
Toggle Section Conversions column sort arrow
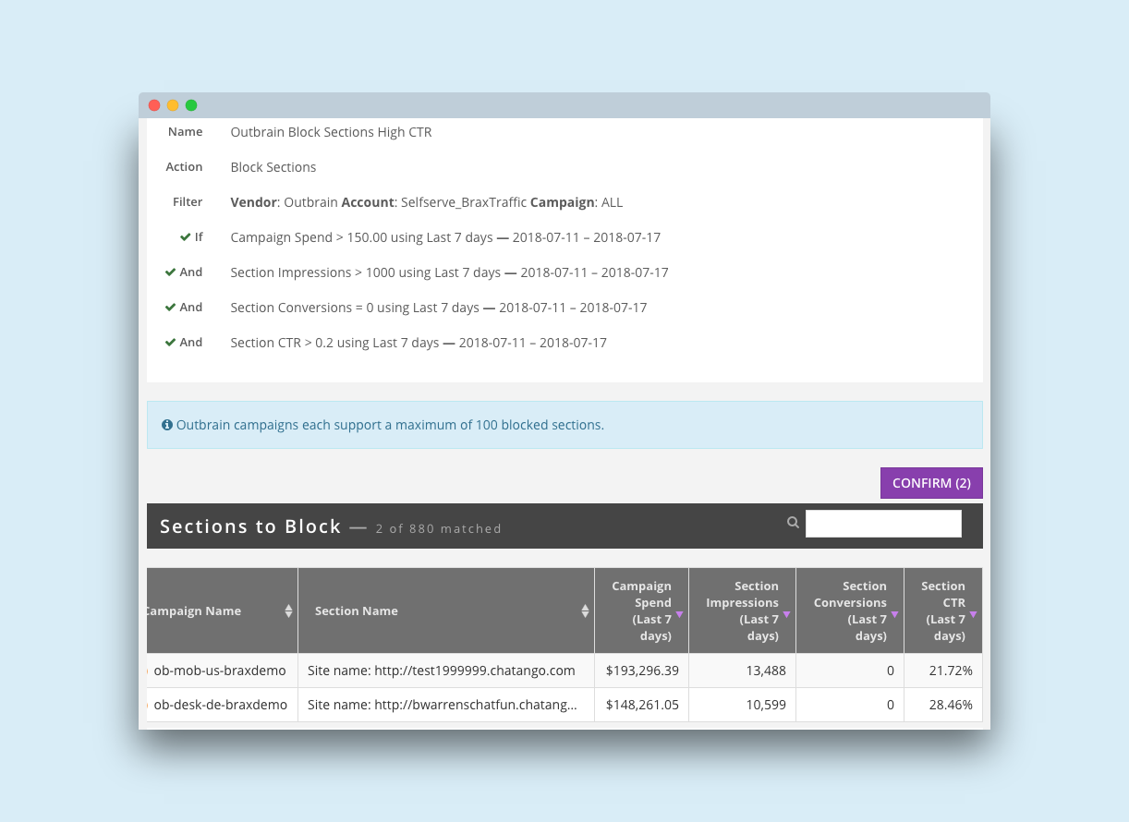tap(894, 614)
